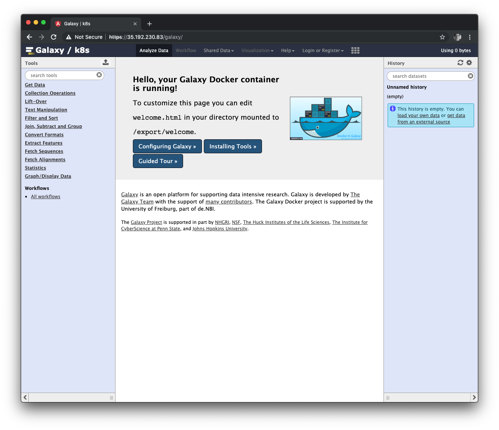Open Huck Institutes of Life Sciences link
The image size is (499, 430).
286,222
